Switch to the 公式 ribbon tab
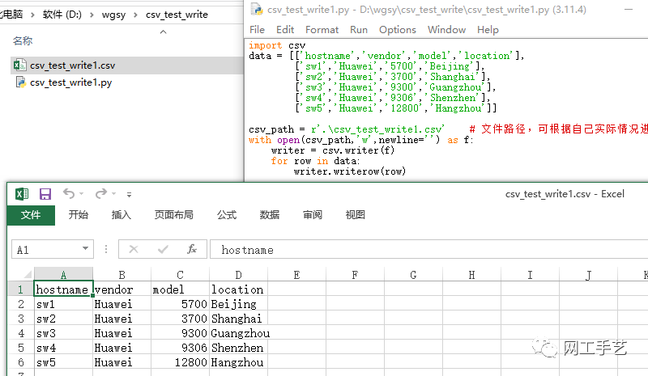Screen dimensions: 648x376 click(x=227, y=215)
